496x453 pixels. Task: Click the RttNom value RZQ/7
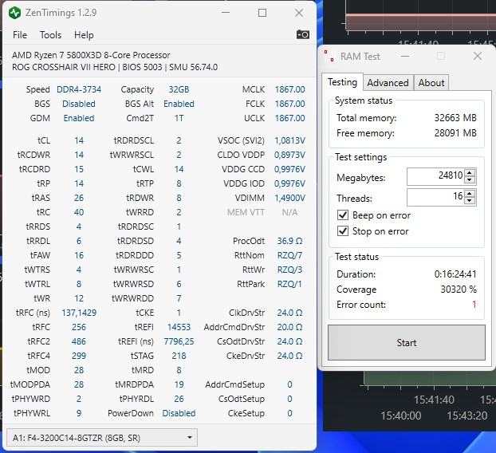pos(289,255)
